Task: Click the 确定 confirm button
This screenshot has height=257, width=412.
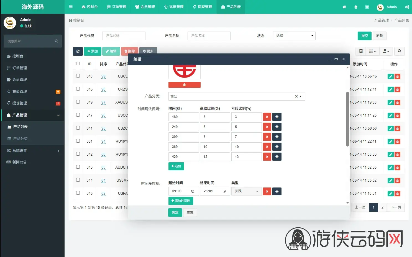Action: tap(175, 212)
